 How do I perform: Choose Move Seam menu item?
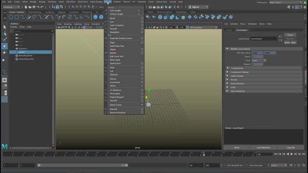pyautogui.click(x=115, y=60)
